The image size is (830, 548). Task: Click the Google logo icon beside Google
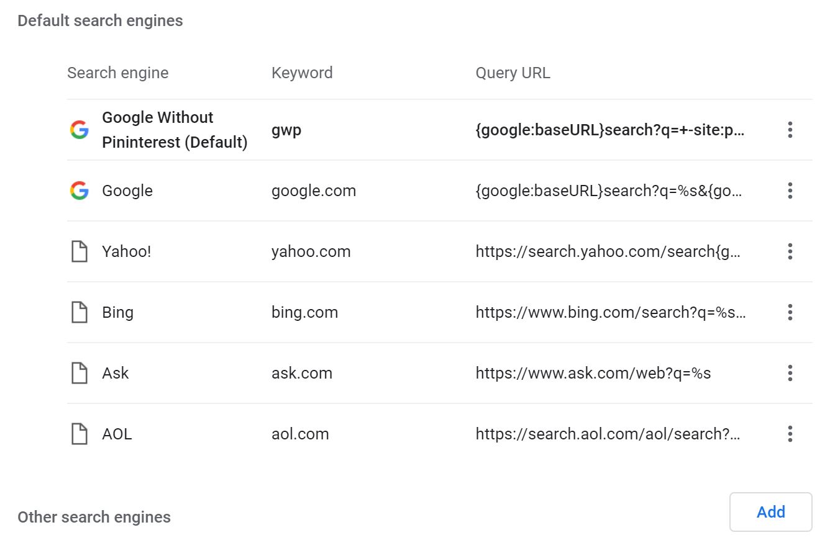tap(80, 191)
